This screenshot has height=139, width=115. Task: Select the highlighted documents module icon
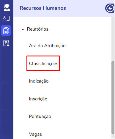6,31
